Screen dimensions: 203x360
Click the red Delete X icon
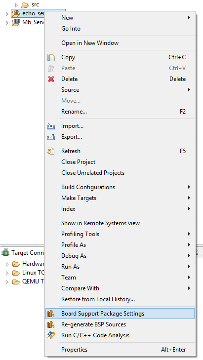(x=51, y=79)
